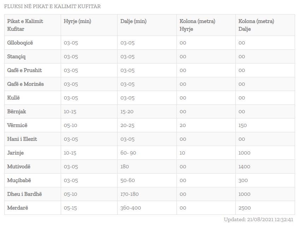The image size is (300, 230).
Task: Select the Stançiq border crossing row
Action: tap(17, 56)
